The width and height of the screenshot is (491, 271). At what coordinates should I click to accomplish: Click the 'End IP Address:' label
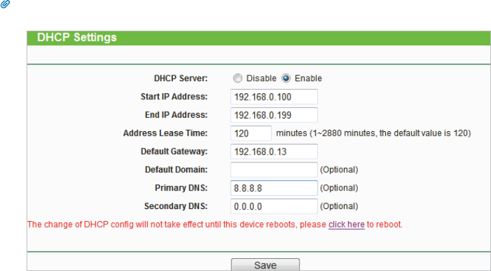[x=176, y=115]
